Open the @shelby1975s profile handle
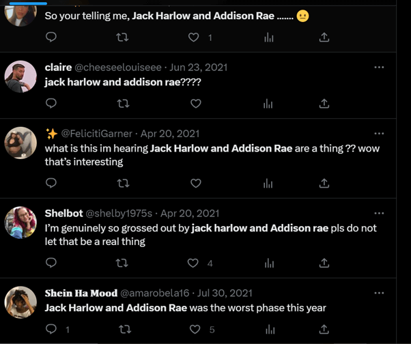 click(x=119, y=214)
